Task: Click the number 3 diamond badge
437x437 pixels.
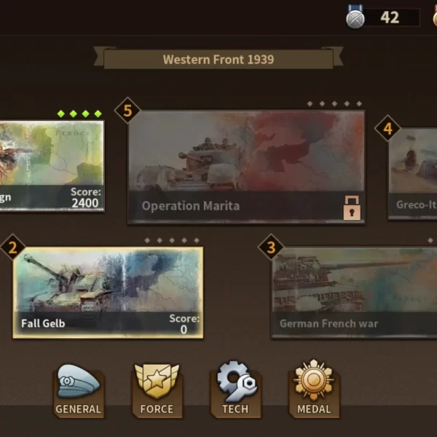Action: click(x=271, y=247)
